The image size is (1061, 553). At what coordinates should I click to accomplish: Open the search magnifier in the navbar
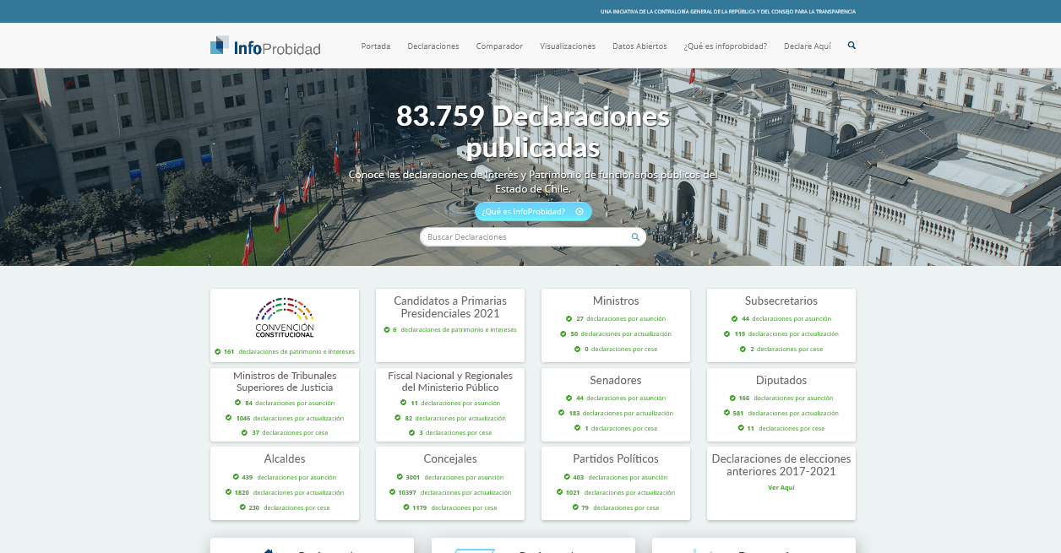click(852, 46)
